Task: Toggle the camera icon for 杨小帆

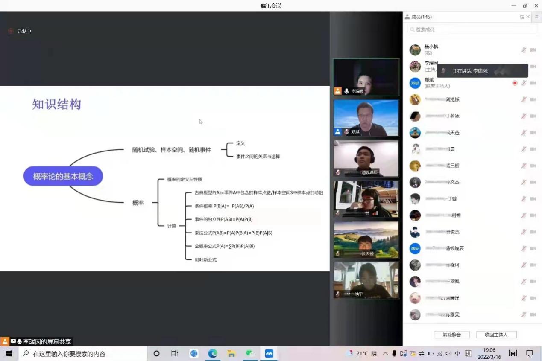Action: [x=533, y=50]
